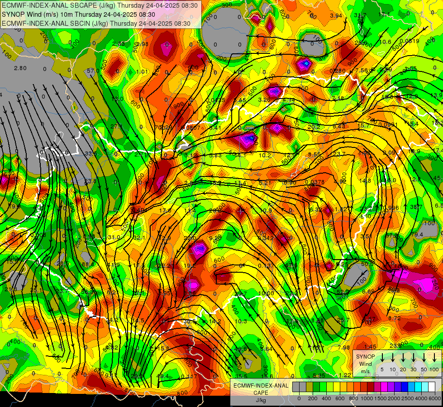Click the 'SYNOP Wind (m/s) 10m' title line
Screen dimensions: 443x407
click(x=78, y=14)
